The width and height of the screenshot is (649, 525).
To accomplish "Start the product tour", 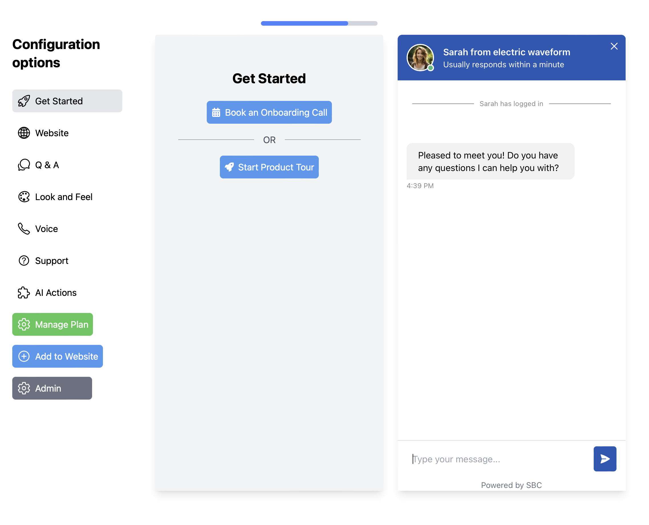I will [269, 167].
